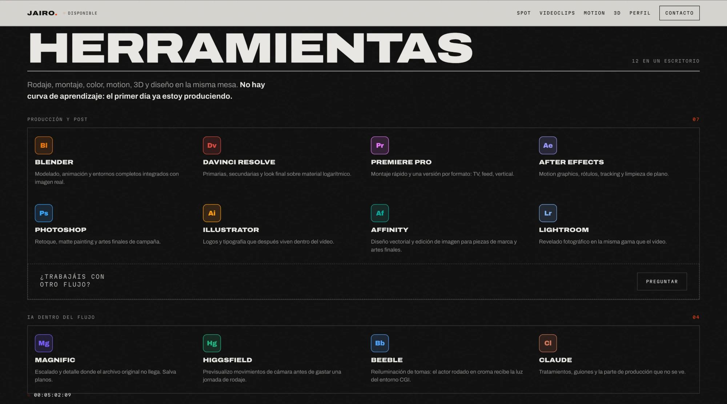Open the SPOT section from navigation

[x=524, y=13]
